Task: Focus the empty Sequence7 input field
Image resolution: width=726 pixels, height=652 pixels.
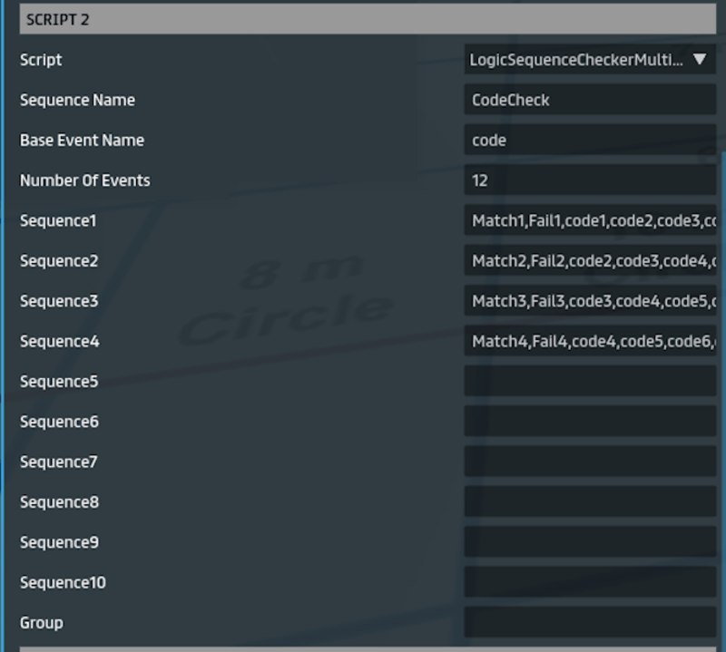Action: click(x=590, y=462)
